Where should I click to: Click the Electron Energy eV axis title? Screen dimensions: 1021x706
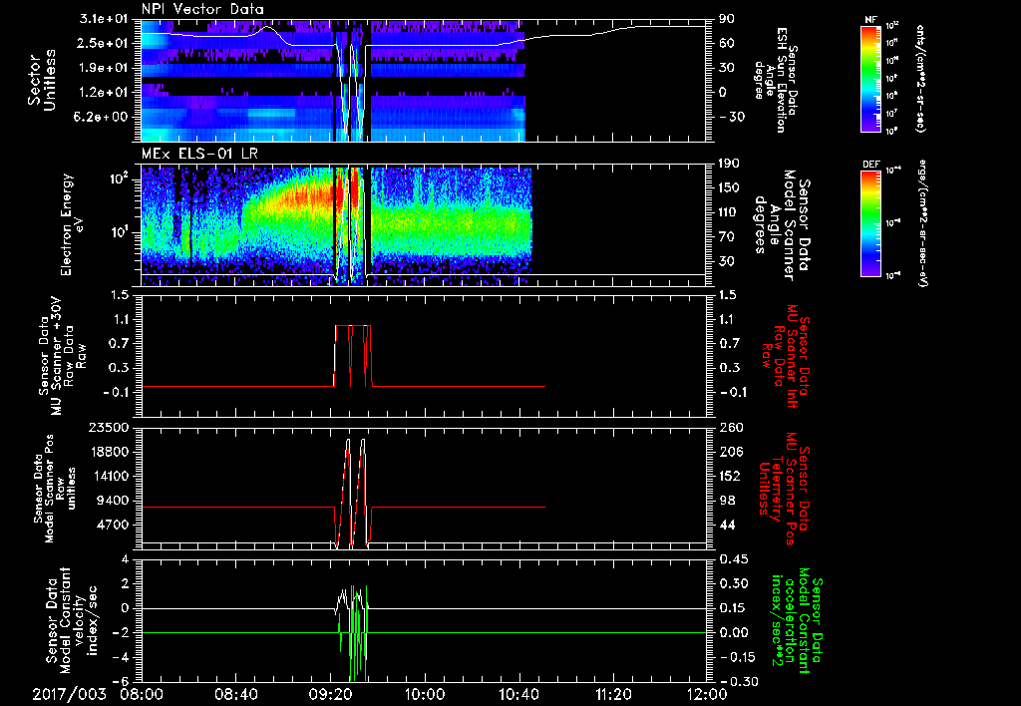(74, 224)
